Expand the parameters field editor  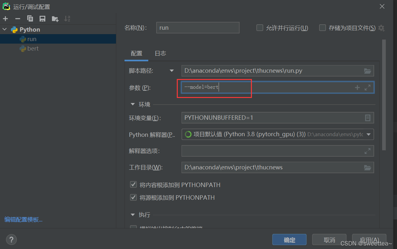point(368,88)
